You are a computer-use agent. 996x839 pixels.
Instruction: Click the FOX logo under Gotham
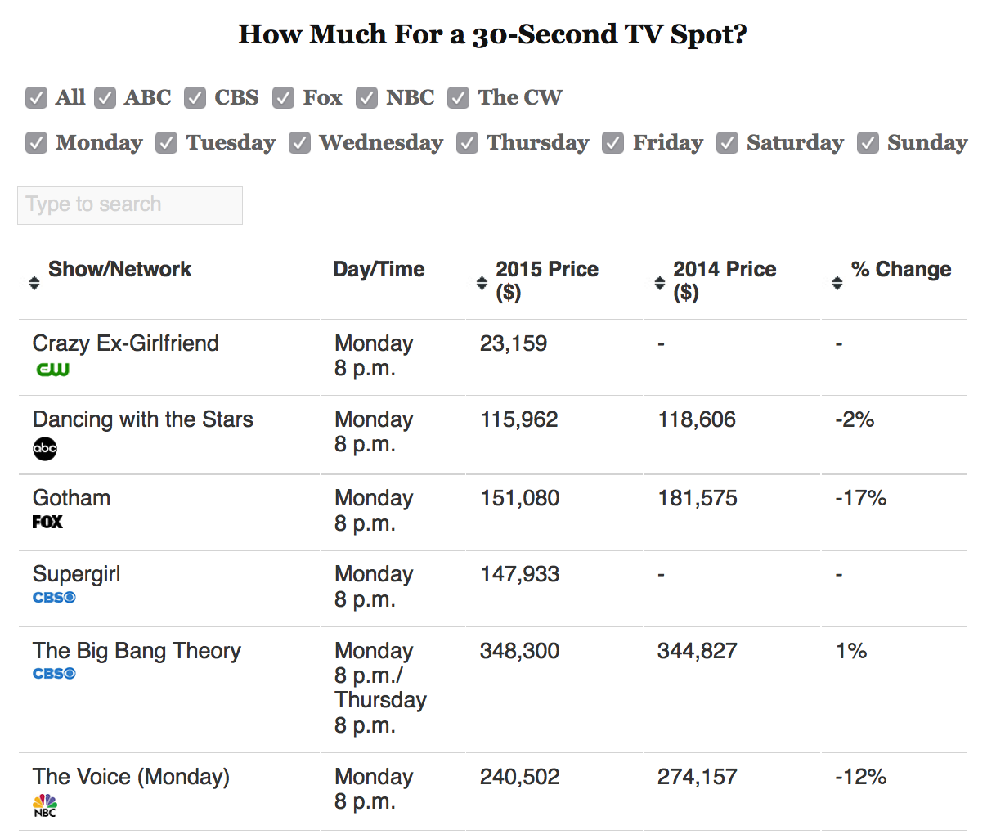pos(47,522)
